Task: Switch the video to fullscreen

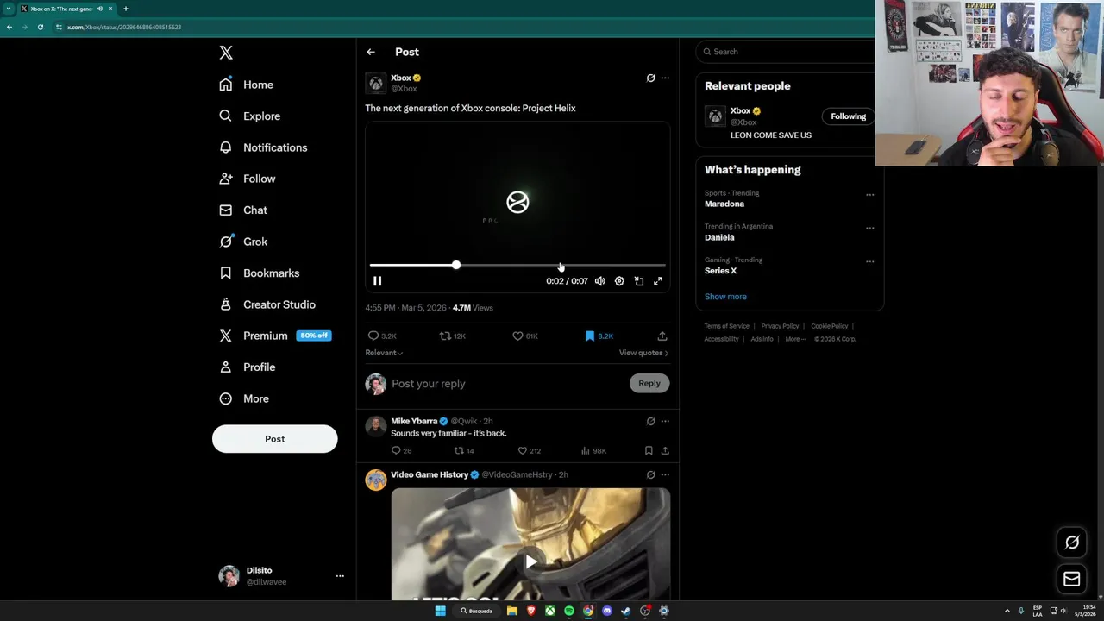Action: point(658,281)
